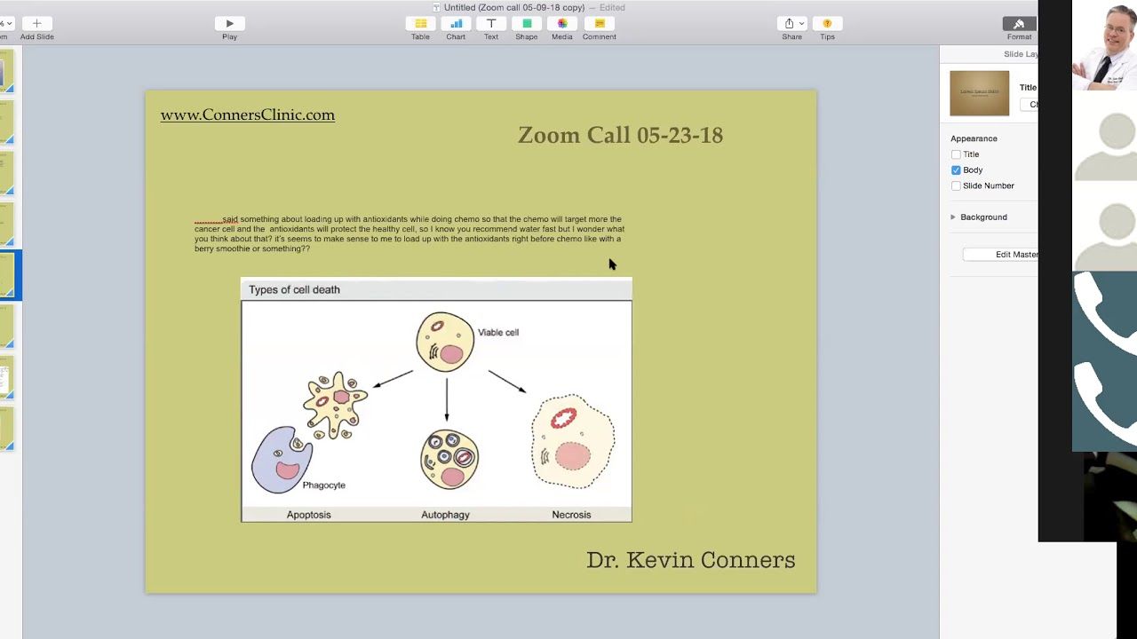Toggle the Format inspector paintbrush
1137x639 pixels.
tap(1019, 23)
